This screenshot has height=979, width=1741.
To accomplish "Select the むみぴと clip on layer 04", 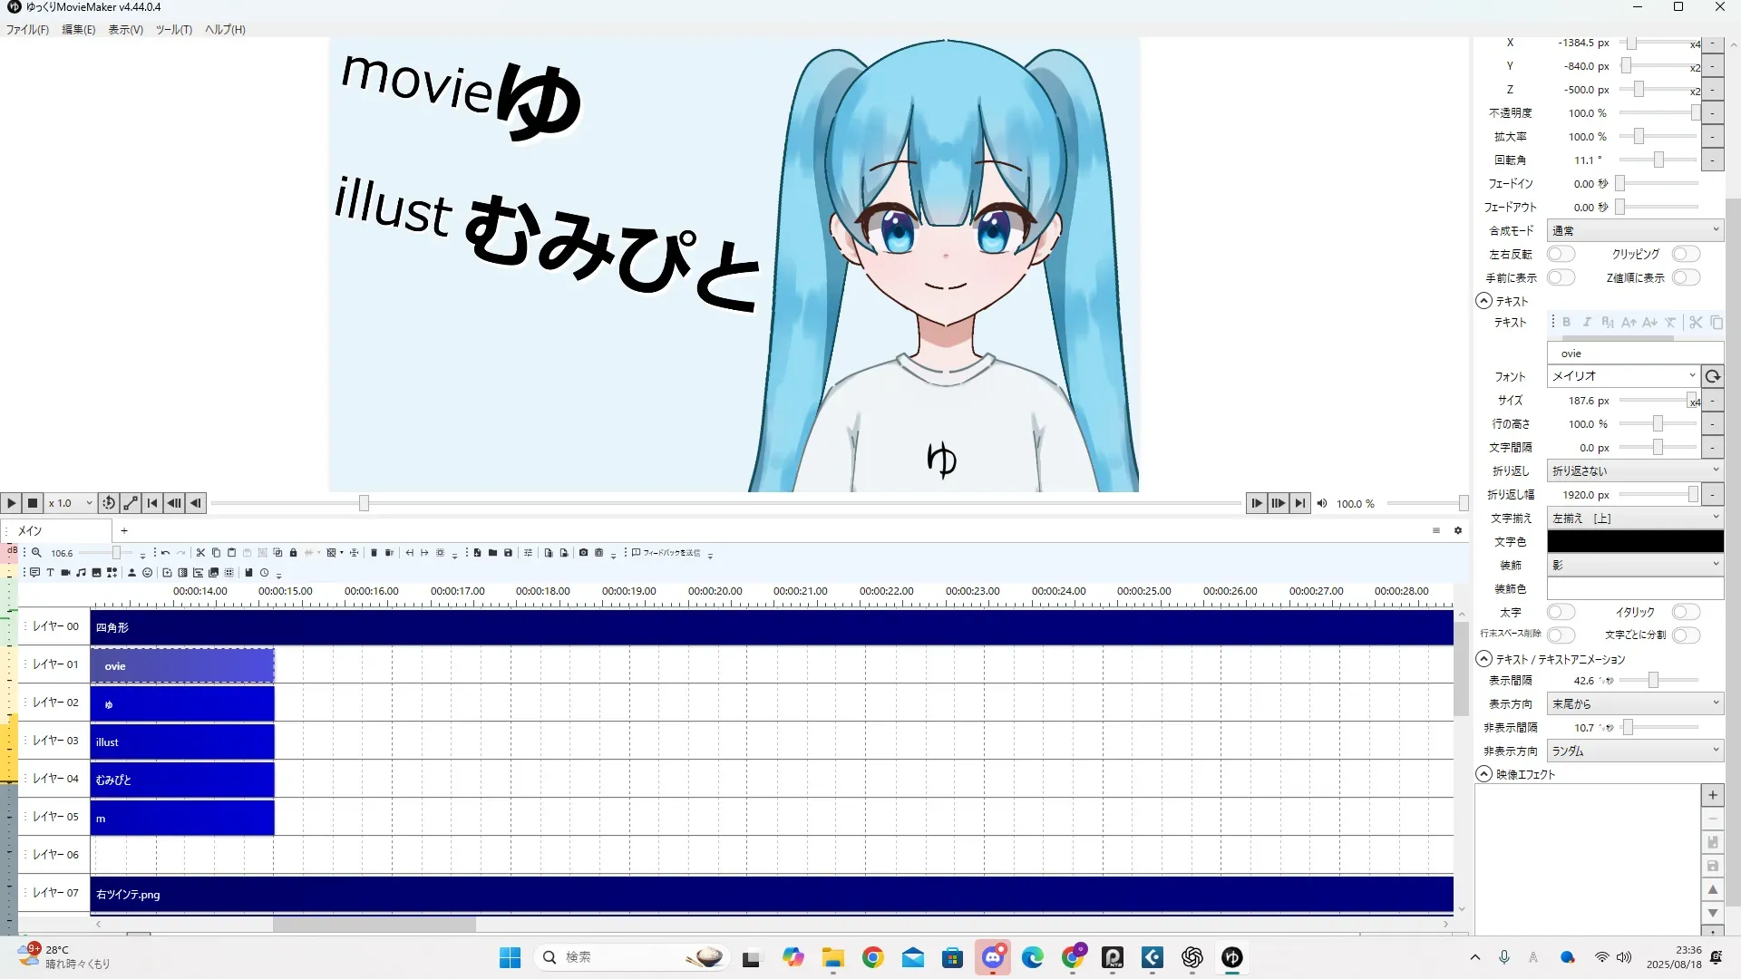I will pyautogui.click(x=181, y=780).
